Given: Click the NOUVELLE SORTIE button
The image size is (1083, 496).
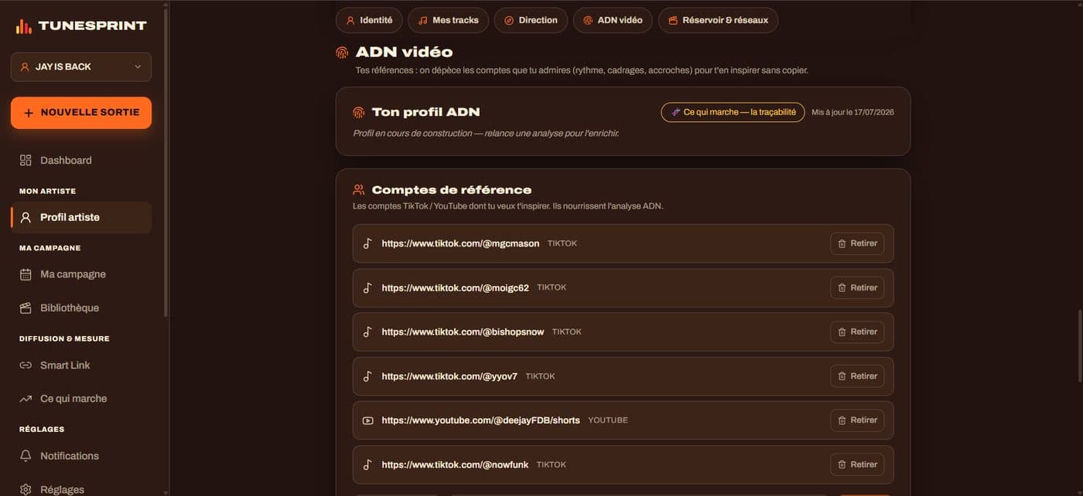Looking at the screenshot, I should (x=81, y=113).
